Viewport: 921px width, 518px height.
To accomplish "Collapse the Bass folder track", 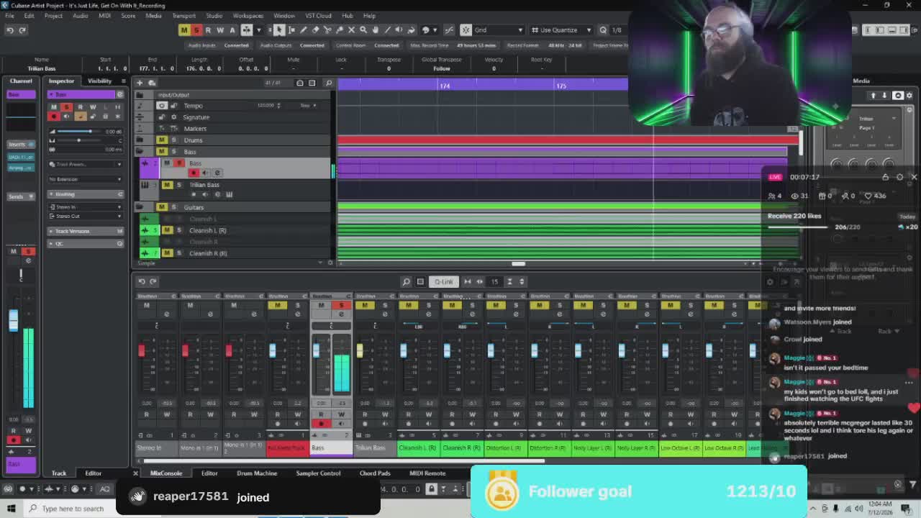I will [139, 151].
